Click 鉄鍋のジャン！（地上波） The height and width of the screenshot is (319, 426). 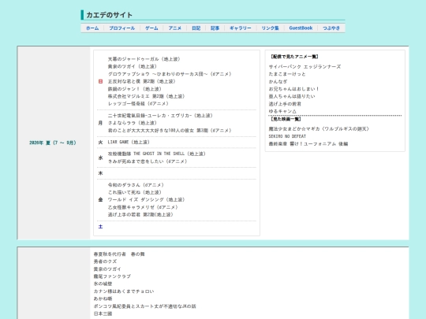coord(135,89)
